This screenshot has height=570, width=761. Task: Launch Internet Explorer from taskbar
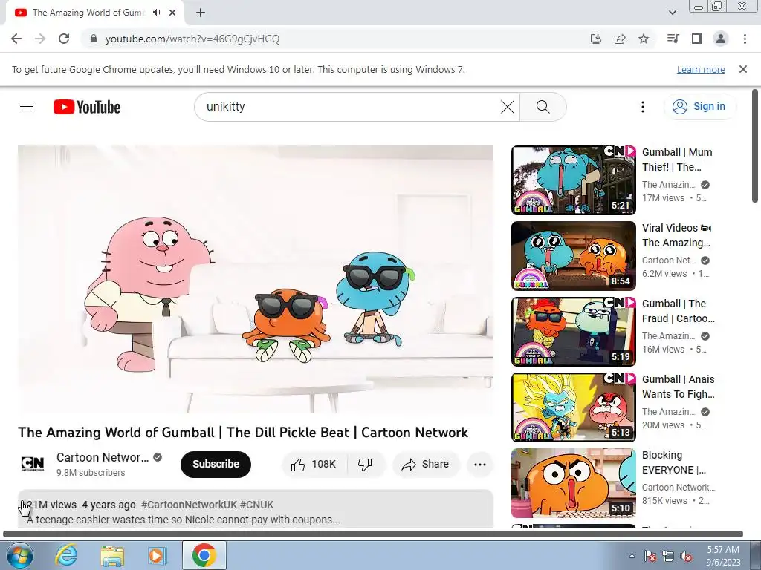(x=66, y=555)
